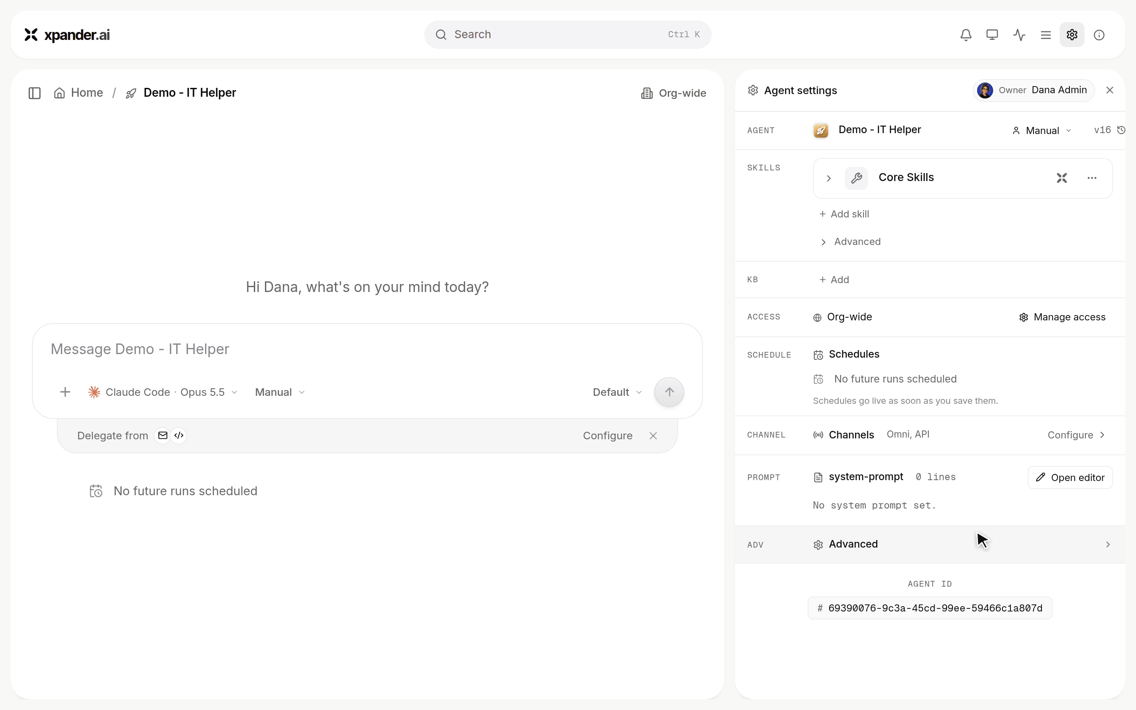Viewport: 1136px width, 710px height.
Task: Open the Default dropdown in composer
Action: (617, 392)
